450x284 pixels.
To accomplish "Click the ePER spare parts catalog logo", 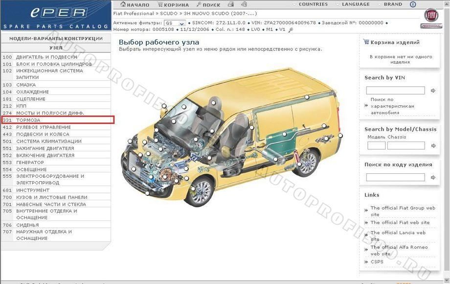I will click(56, 16).
